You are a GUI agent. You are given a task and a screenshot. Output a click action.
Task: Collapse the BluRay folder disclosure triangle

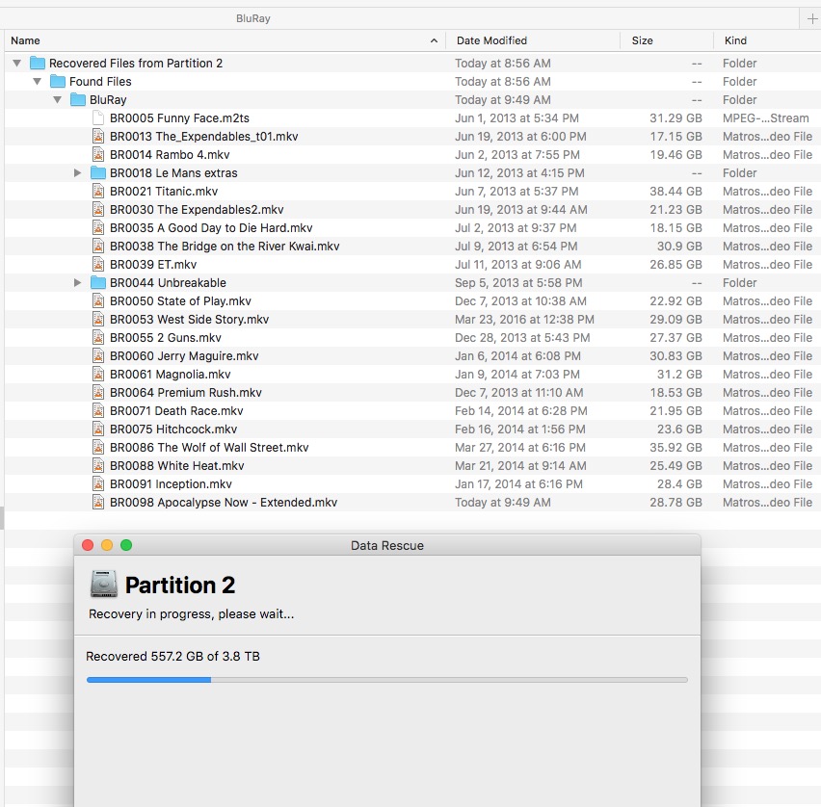click(x=58, y=100)
